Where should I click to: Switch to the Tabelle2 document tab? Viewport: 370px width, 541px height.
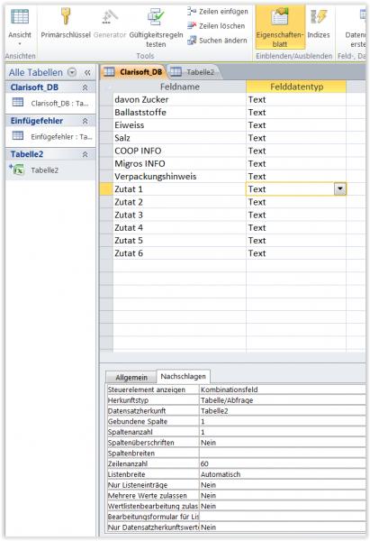pos(194,72)
